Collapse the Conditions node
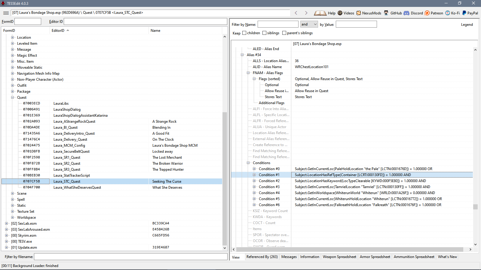The height and width of the screenshot is (270, 481). (248, 163)
